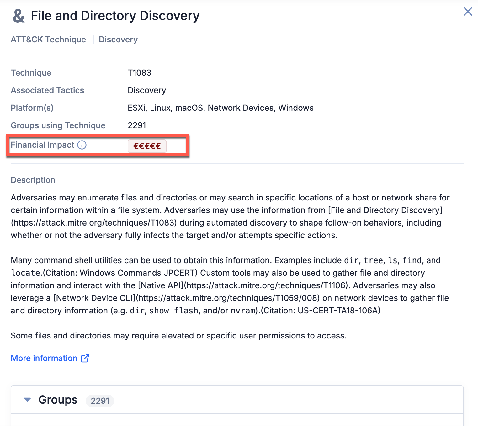Click the Groups section heading
478x426 pixels.
58,400
